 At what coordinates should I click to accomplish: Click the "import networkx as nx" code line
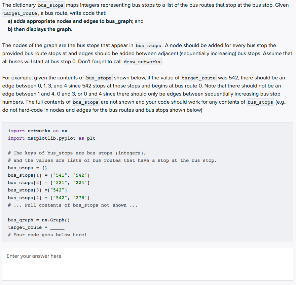point(38,131)
